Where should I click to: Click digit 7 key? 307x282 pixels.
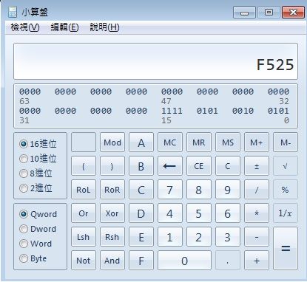170,190
